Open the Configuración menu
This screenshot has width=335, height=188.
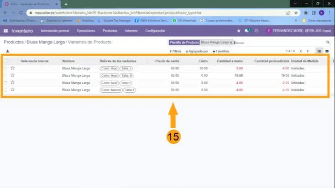point(155,31)
